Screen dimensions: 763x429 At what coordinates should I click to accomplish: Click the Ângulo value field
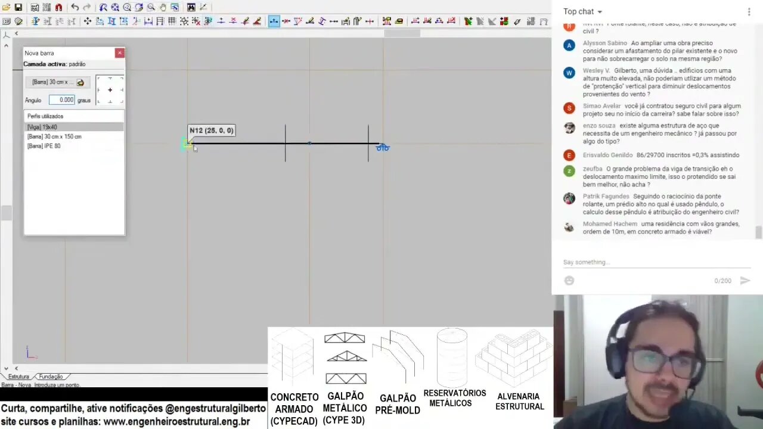(x=62, y=100)
